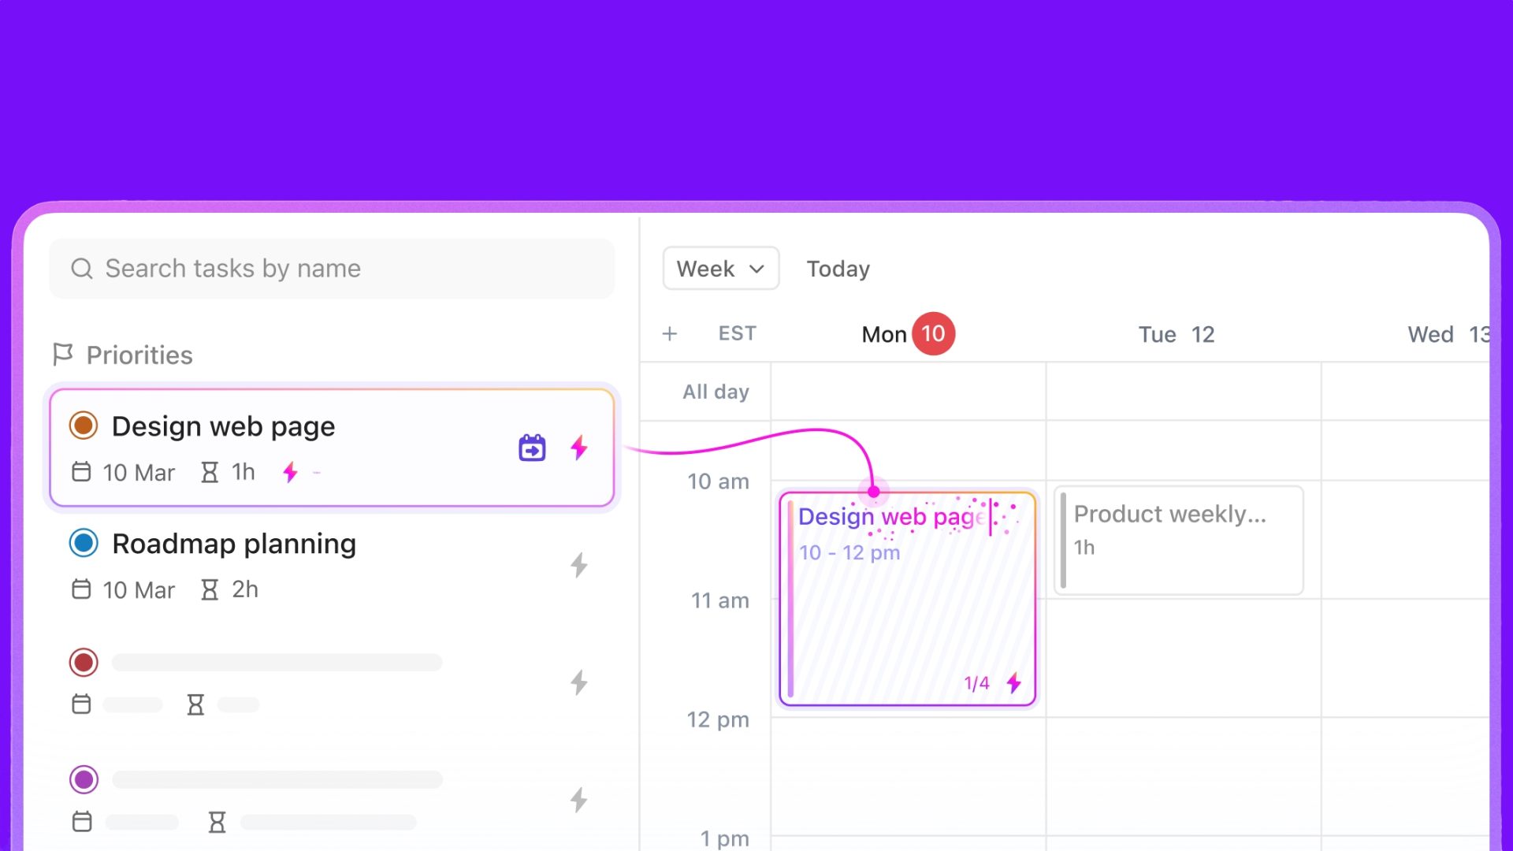The width and height of the screenshot is (1513, 851).
Task: Click the Today button
Action: coord(838,269)
